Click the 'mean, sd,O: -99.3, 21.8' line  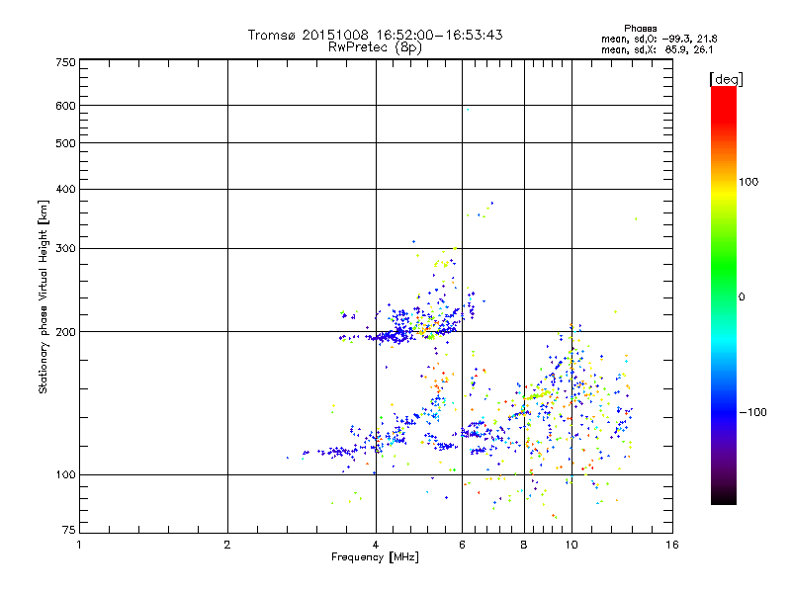coord(659,39)
